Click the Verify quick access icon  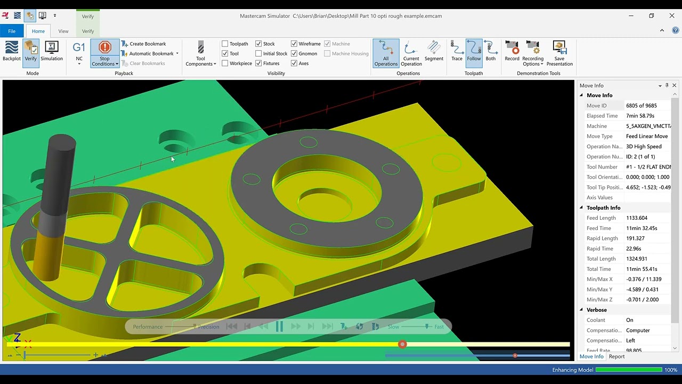pyautogui.click(x=30, y=15)
